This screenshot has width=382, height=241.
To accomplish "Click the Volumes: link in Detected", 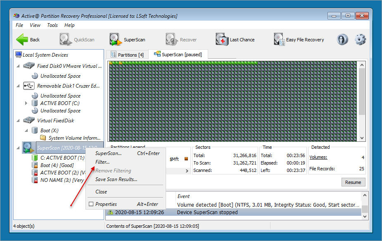I will (x=318, y=157).
